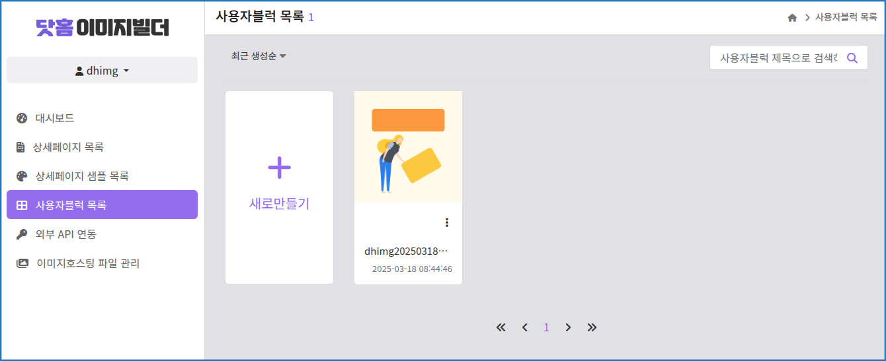
Task: Open 상세페이지 목록 in sidebar
Action: coord(68,147)
